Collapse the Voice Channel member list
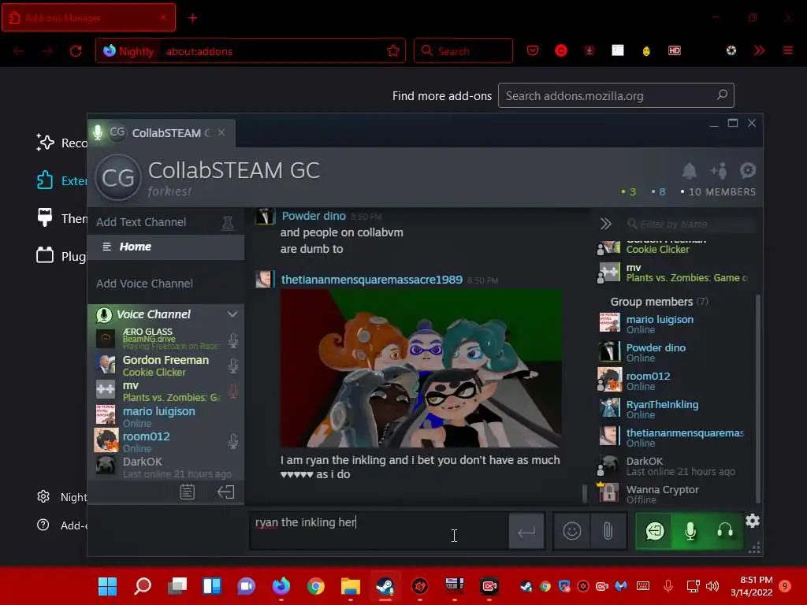Image resolution: width=807 pixels, height=605 pixels. [232, 314]
